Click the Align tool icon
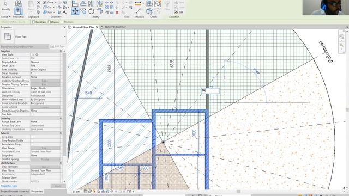349x196 pixels. point(75,3)
